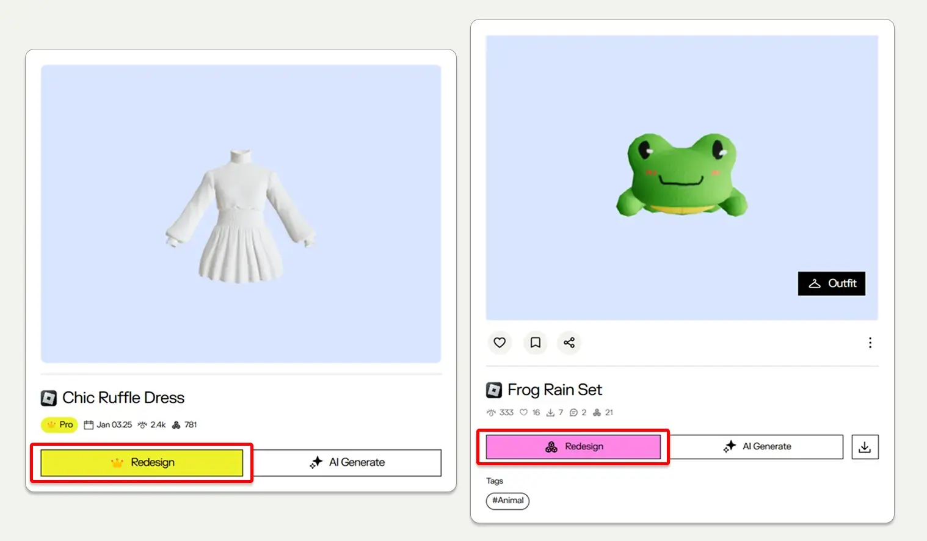Click the Tags label on the frog card
The image size is (927, 541).
495,481
